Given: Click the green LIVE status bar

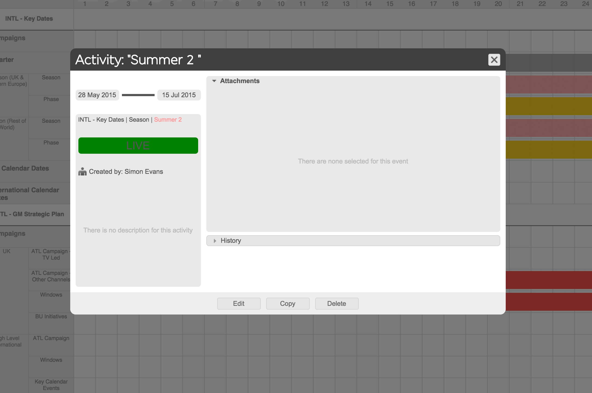Looking at the screenshot, I should [138, 146].
